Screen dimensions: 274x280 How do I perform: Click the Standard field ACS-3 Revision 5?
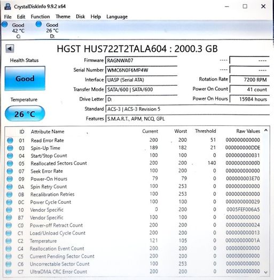pyautogui.click(x=187, y=109)
